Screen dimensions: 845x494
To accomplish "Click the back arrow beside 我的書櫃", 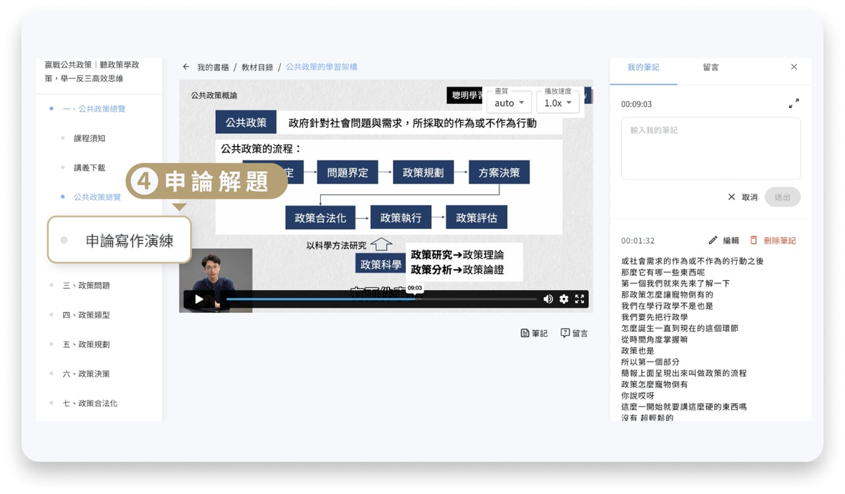I will pos(186,67).
